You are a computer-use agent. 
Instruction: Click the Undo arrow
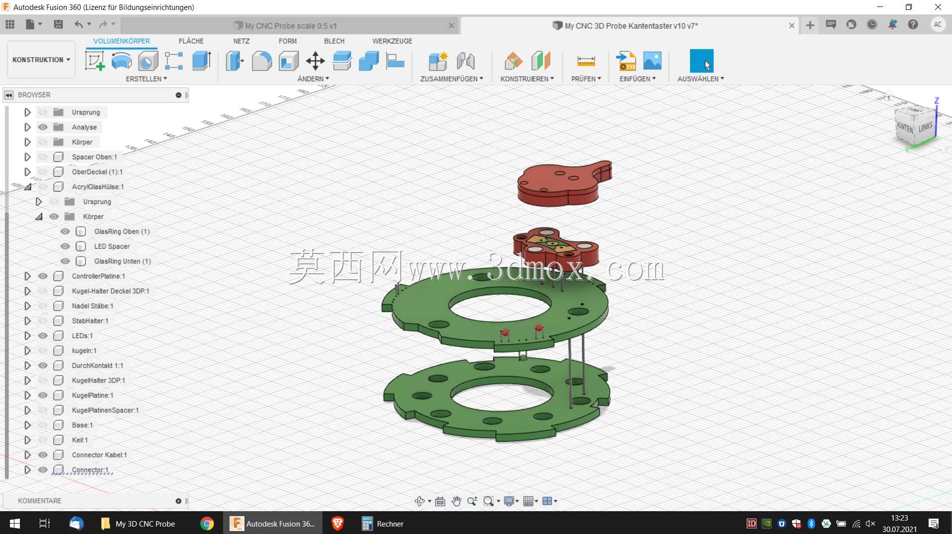tap(79, 24)
